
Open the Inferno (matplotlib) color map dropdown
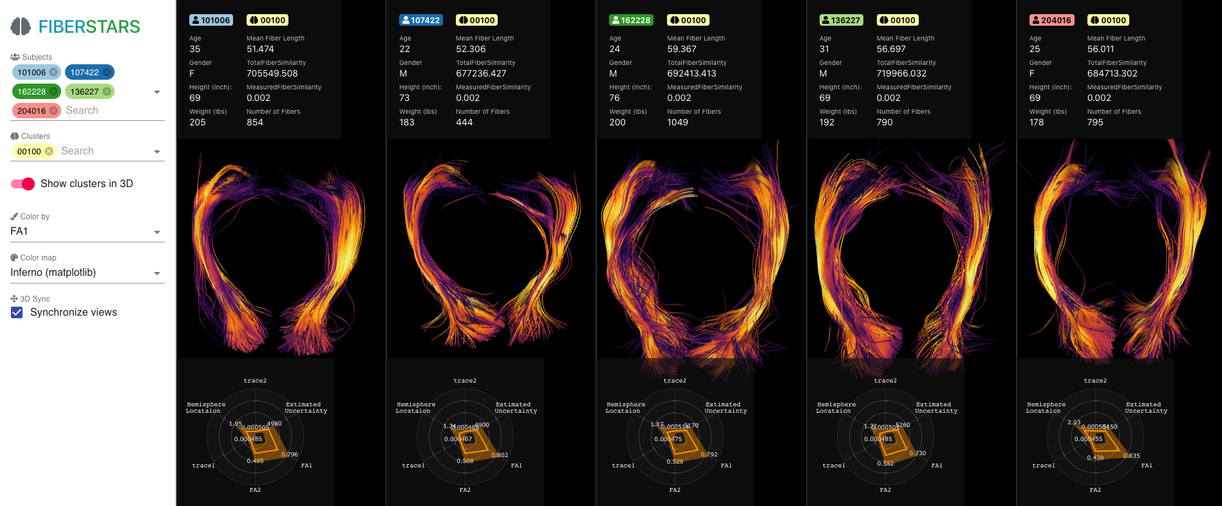tap(88, 273)
